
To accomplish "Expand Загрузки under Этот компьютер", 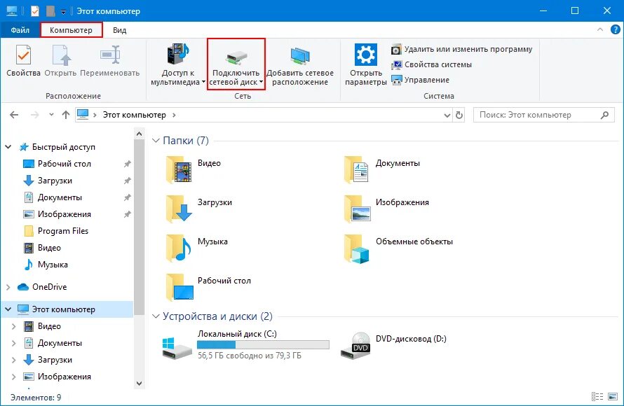I will click(x=14, y=360).
